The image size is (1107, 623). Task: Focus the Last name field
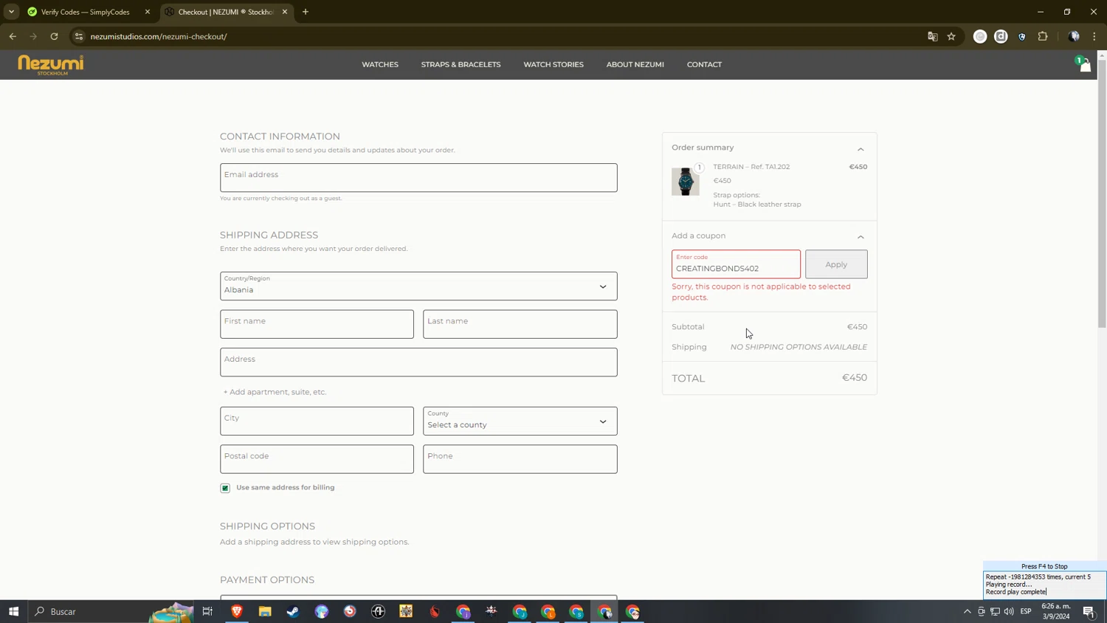click(x=520, y=324)
